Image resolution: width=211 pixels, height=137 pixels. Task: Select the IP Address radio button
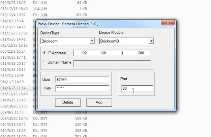44,53
